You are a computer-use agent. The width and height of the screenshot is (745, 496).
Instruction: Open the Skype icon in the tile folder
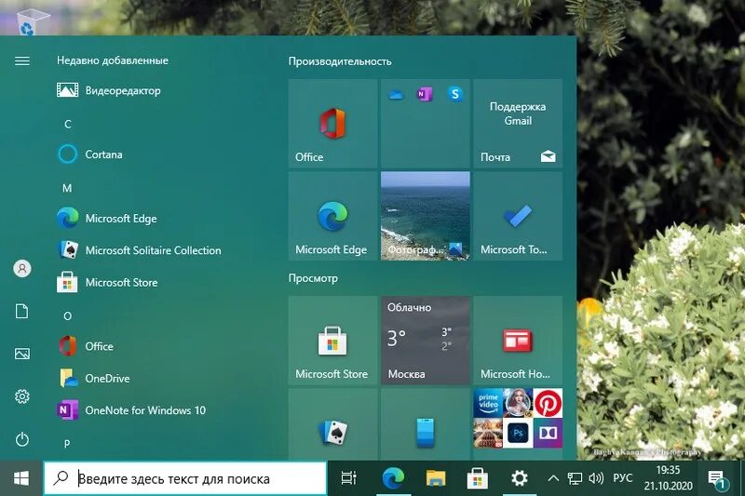[x=455, y=94]
